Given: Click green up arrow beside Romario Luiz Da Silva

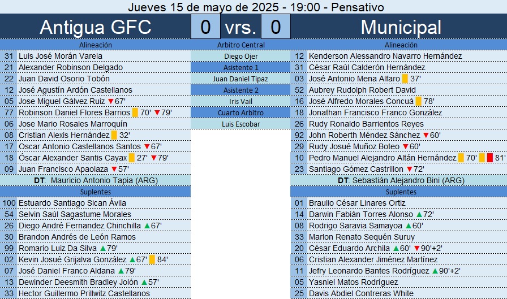Looking at the screenshot, I should [x=103, y=248].
